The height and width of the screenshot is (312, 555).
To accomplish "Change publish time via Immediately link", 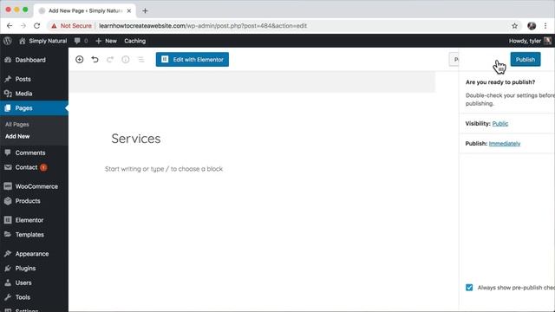I will [x=505, y=143].
